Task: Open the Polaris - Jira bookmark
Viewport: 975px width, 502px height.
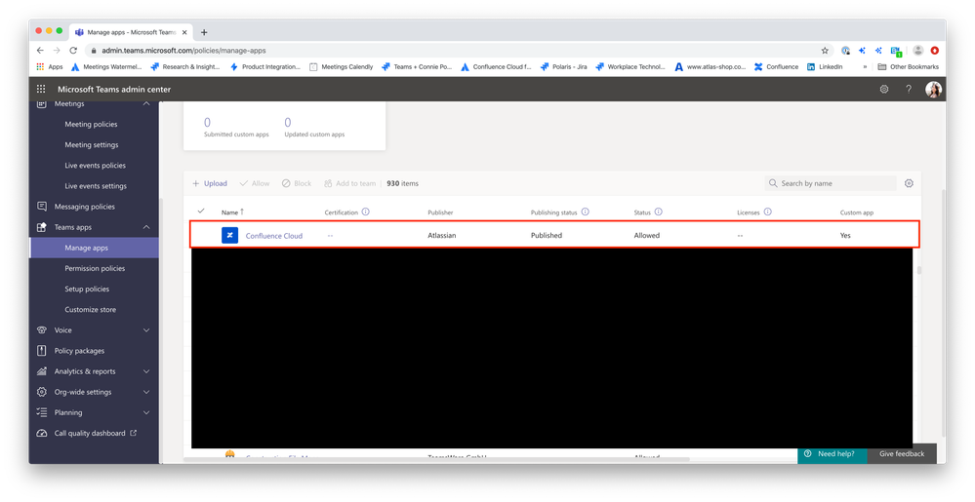Action: (563, 66)
